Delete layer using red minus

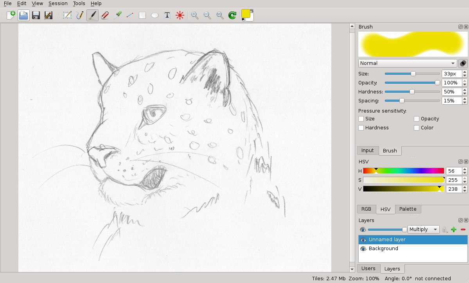click(463, 229)
